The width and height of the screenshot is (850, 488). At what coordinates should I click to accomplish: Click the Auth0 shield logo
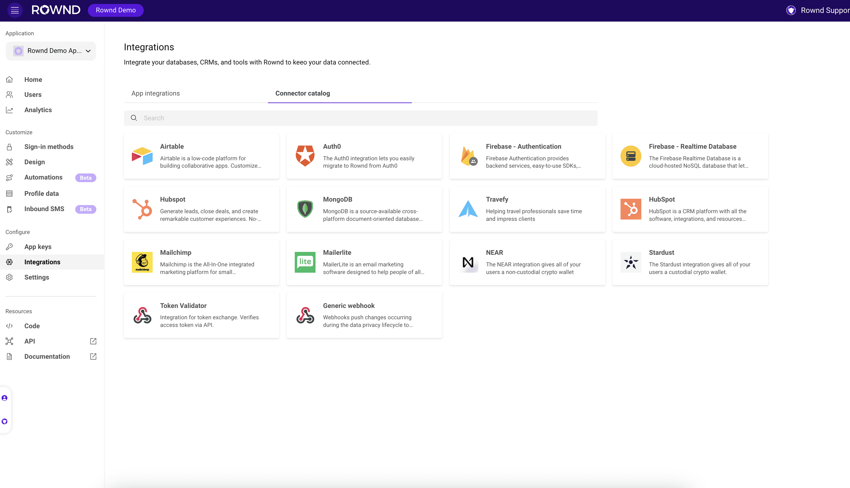305,156
